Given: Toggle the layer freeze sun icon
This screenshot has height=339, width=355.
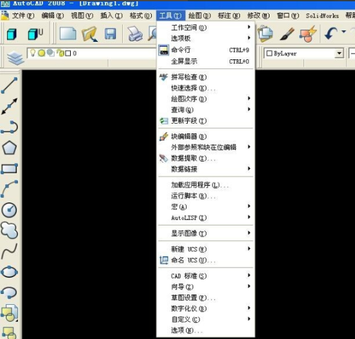Looking at the screenshot, I should point(41,53).
